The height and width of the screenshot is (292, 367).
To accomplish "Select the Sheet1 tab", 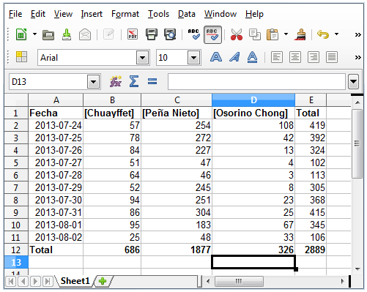I will pyautogui.click(x=75, y=281).
